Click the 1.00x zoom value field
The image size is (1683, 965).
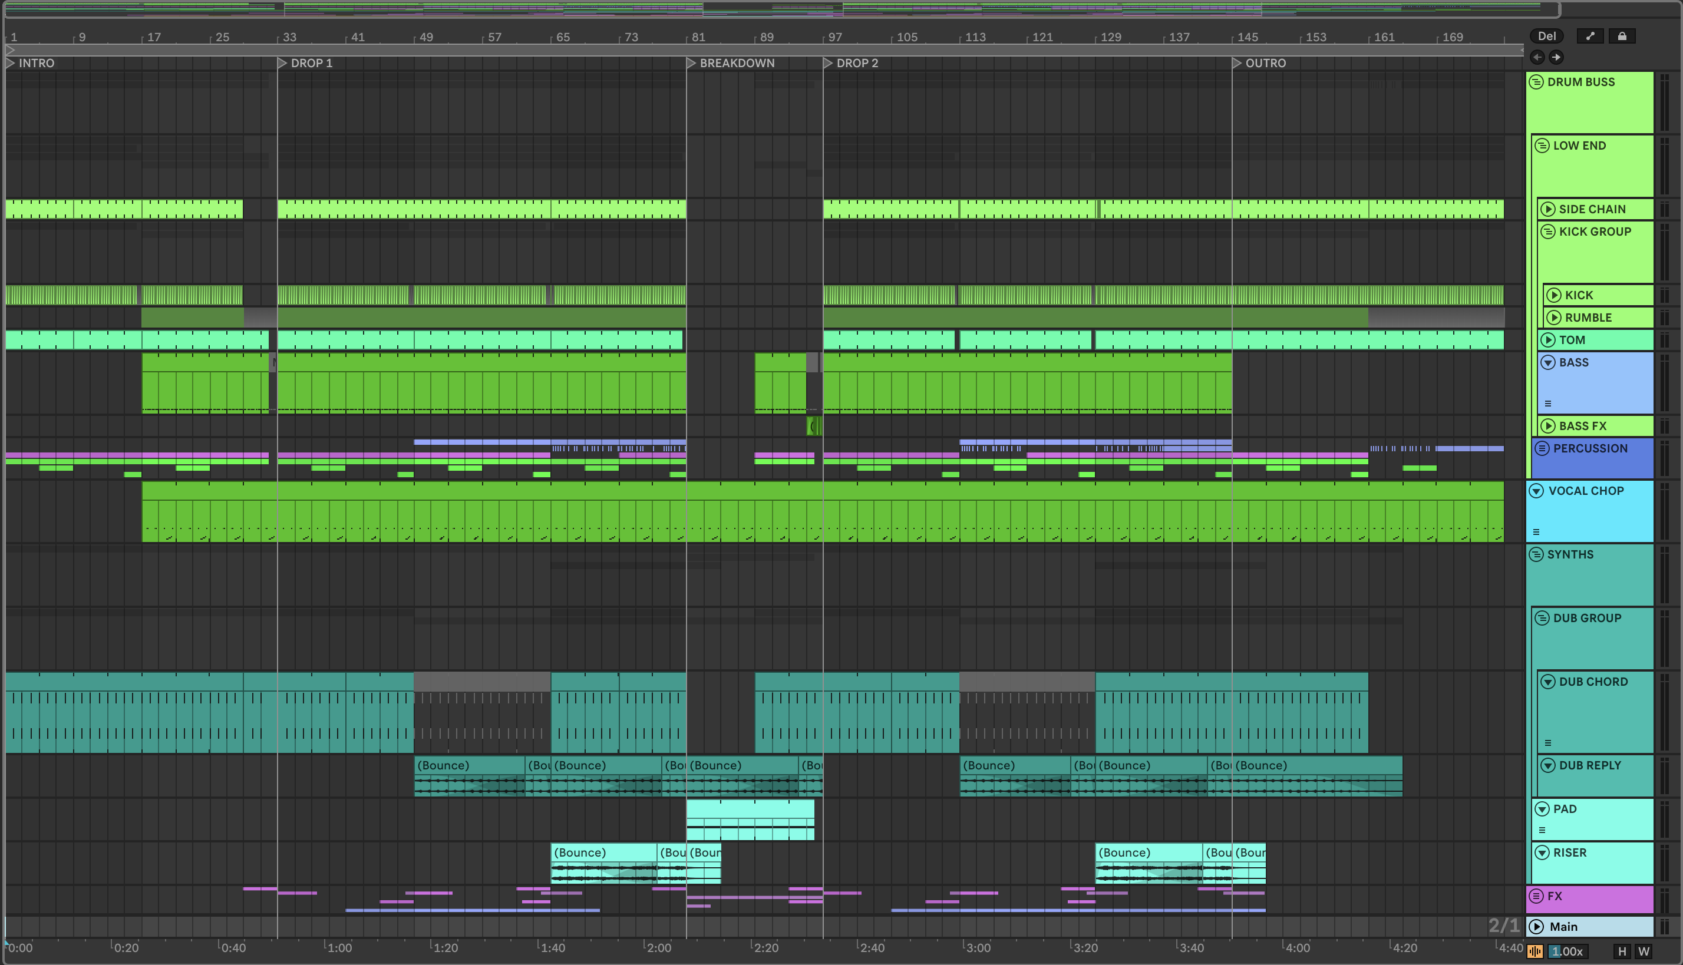(x=1567, y=952)
